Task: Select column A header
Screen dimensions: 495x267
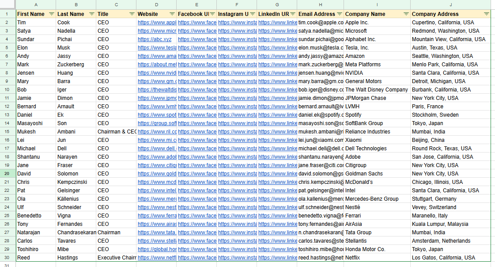Action: (36, 5)
